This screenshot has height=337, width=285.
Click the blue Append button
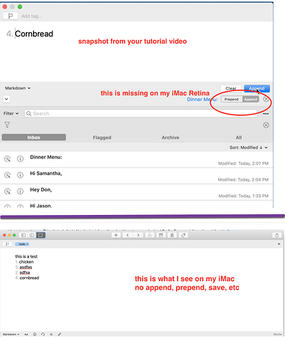(x=257, y=88)
